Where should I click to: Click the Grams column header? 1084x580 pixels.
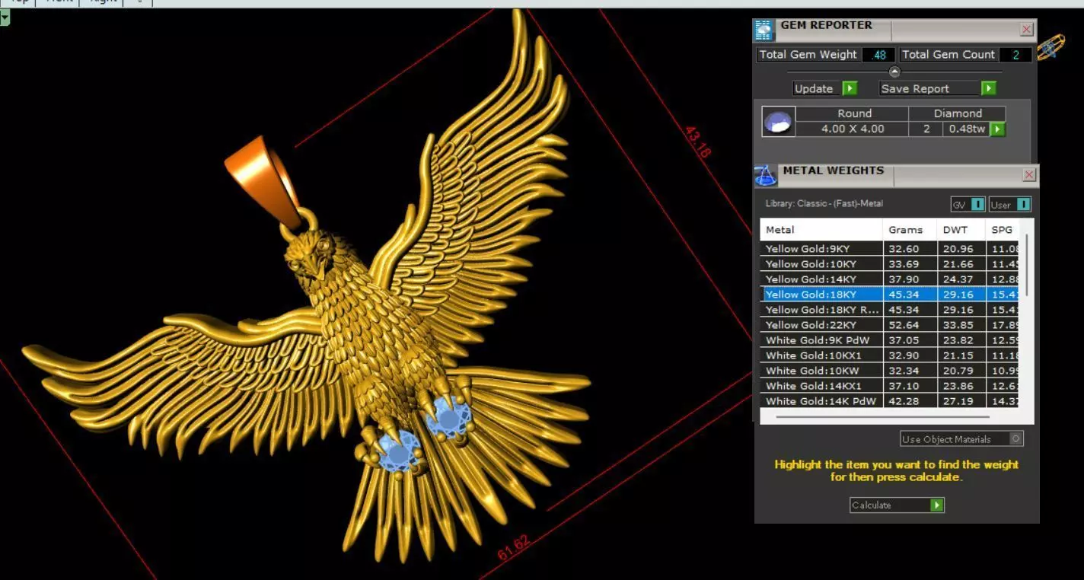coord(910,229)
